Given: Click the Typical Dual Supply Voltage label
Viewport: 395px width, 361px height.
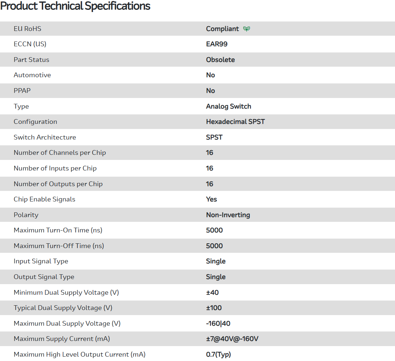Looking at the screenshot, I should tap(63, 308).
